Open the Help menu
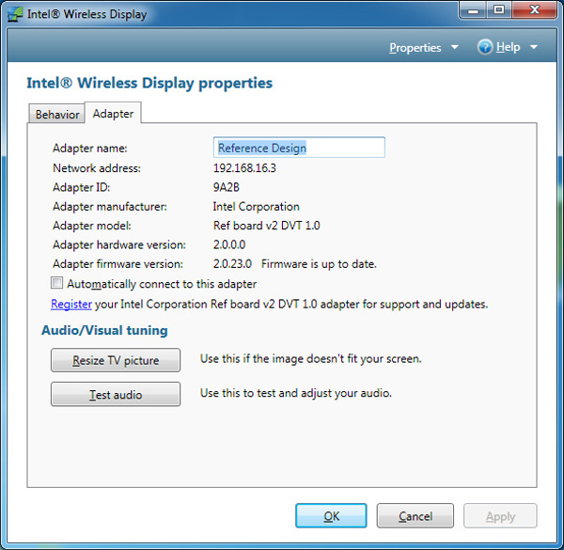The width and height of the screenshot is (564, 550). (508, 47)
